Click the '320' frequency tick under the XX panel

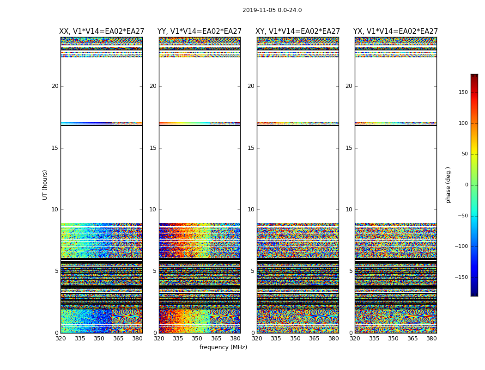(x=61, y=339)
